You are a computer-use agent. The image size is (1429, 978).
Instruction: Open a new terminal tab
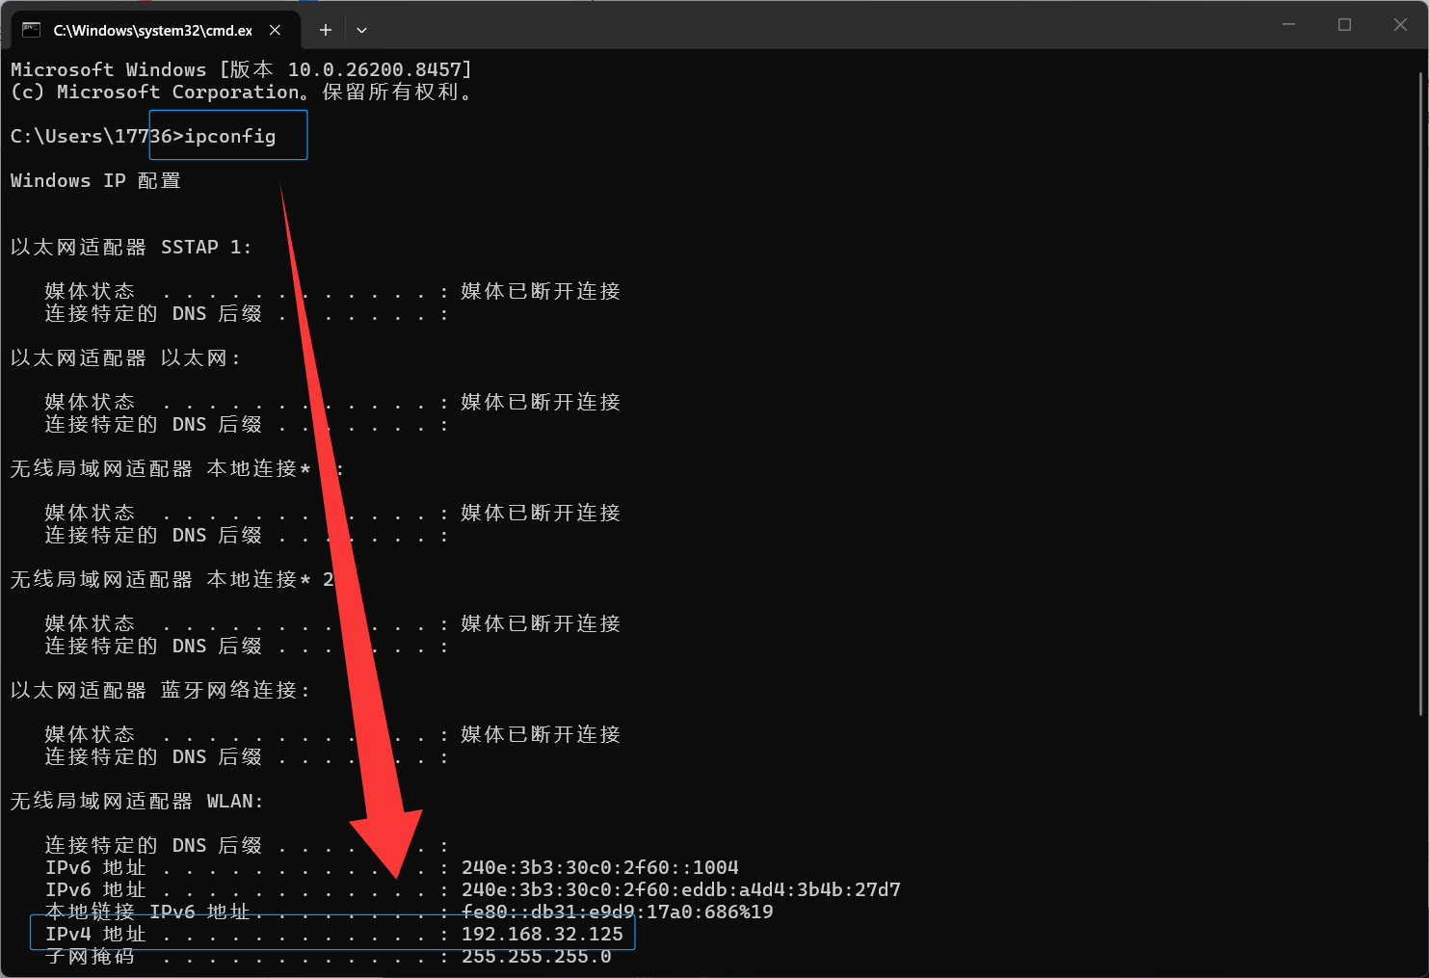pos(326,30)
